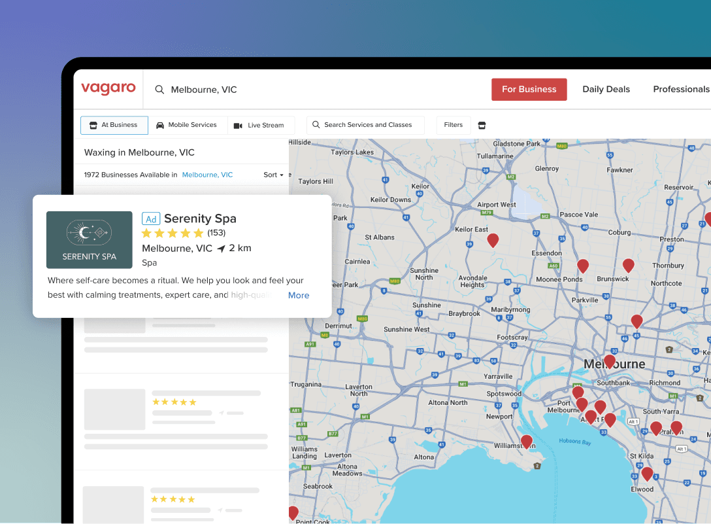Expand Serenity Spa description with More
Image resolution: width=711 pixels, height=524 pixels.
pyautogui.click(x=299, y=295)
